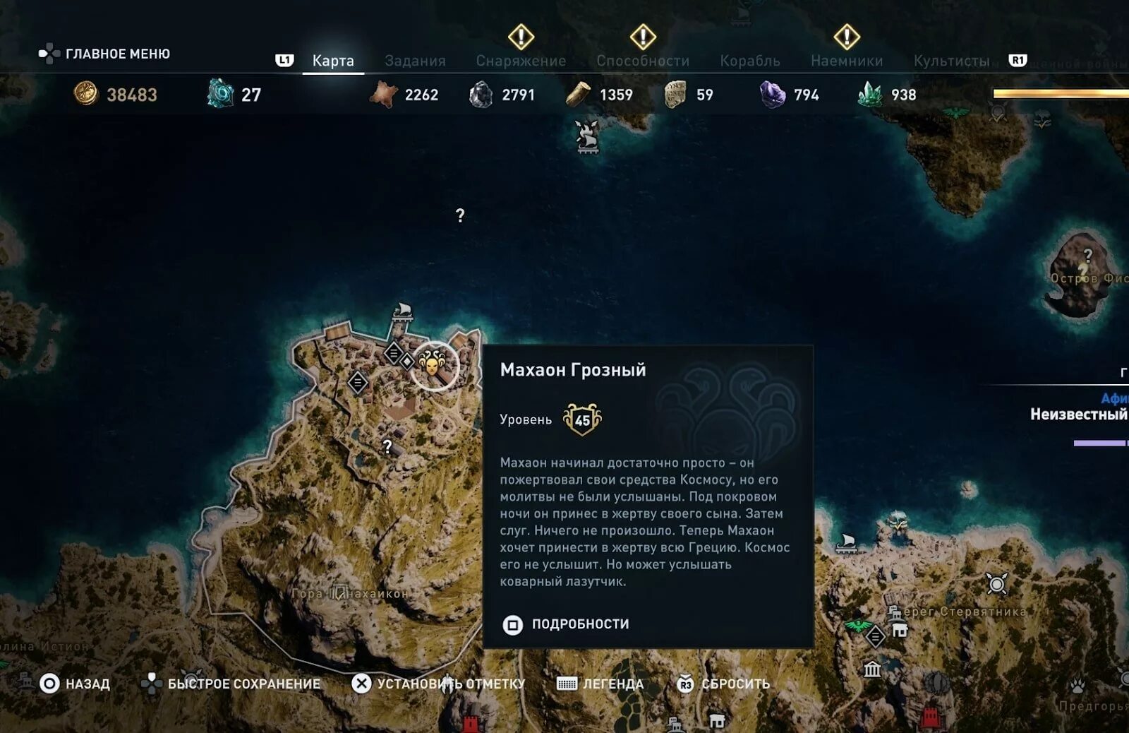Open the Корабль tab
The image size is (1129, 733).
[750, 61]
